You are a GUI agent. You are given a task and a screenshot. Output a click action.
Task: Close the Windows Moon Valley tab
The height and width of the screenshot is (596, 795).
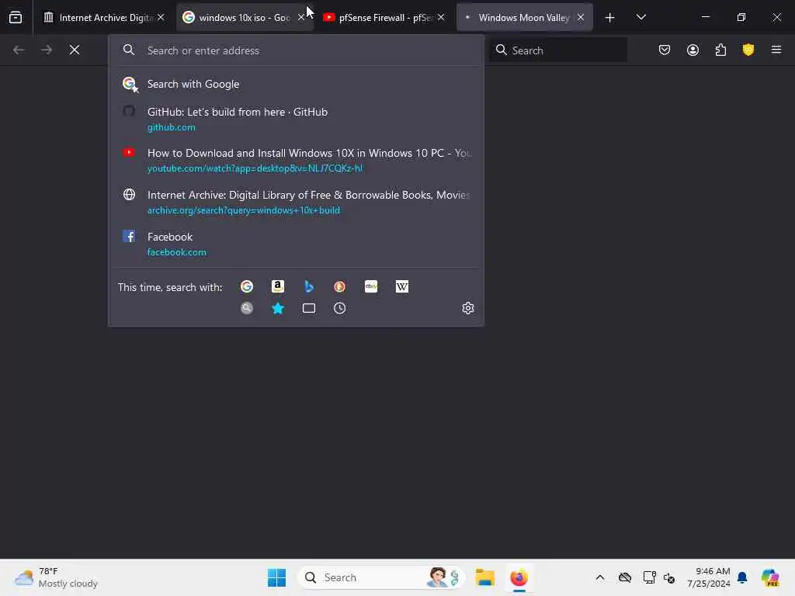click(581, 17)
